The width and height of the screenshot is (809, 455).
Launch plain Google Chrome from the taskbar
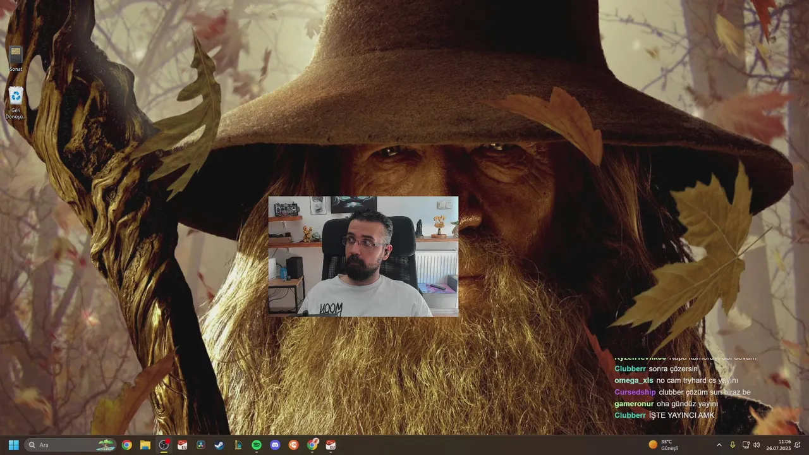[126, 445]
